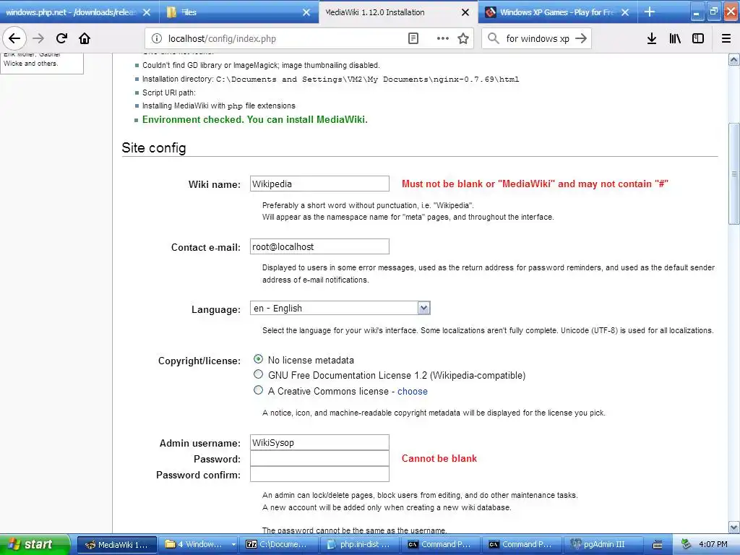Image resolution: width=740 pixels, height=555 pixels.
Task: Click the 4:07 PM taskbar clock
Action: [x=713, y=545]
